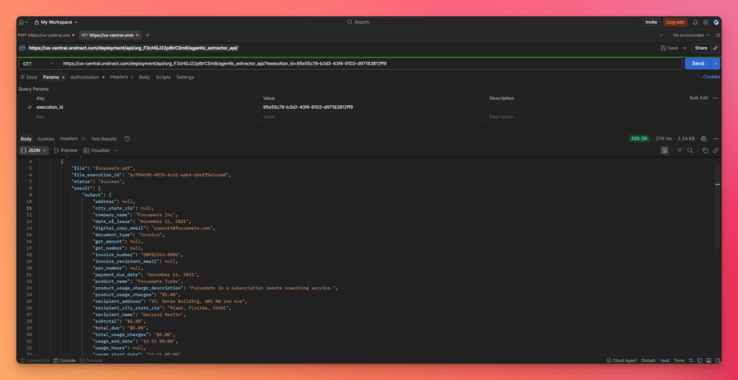Image resolution: width=738 pixels, height=380 pixels.
Task: Click the Upgrade button
Action: point(675,22)
